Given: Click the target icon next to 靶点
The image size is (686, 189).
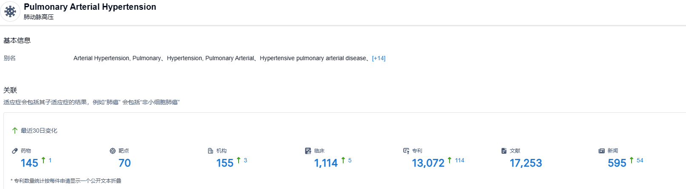Looking at the screenshot, I should pos(113,151).
